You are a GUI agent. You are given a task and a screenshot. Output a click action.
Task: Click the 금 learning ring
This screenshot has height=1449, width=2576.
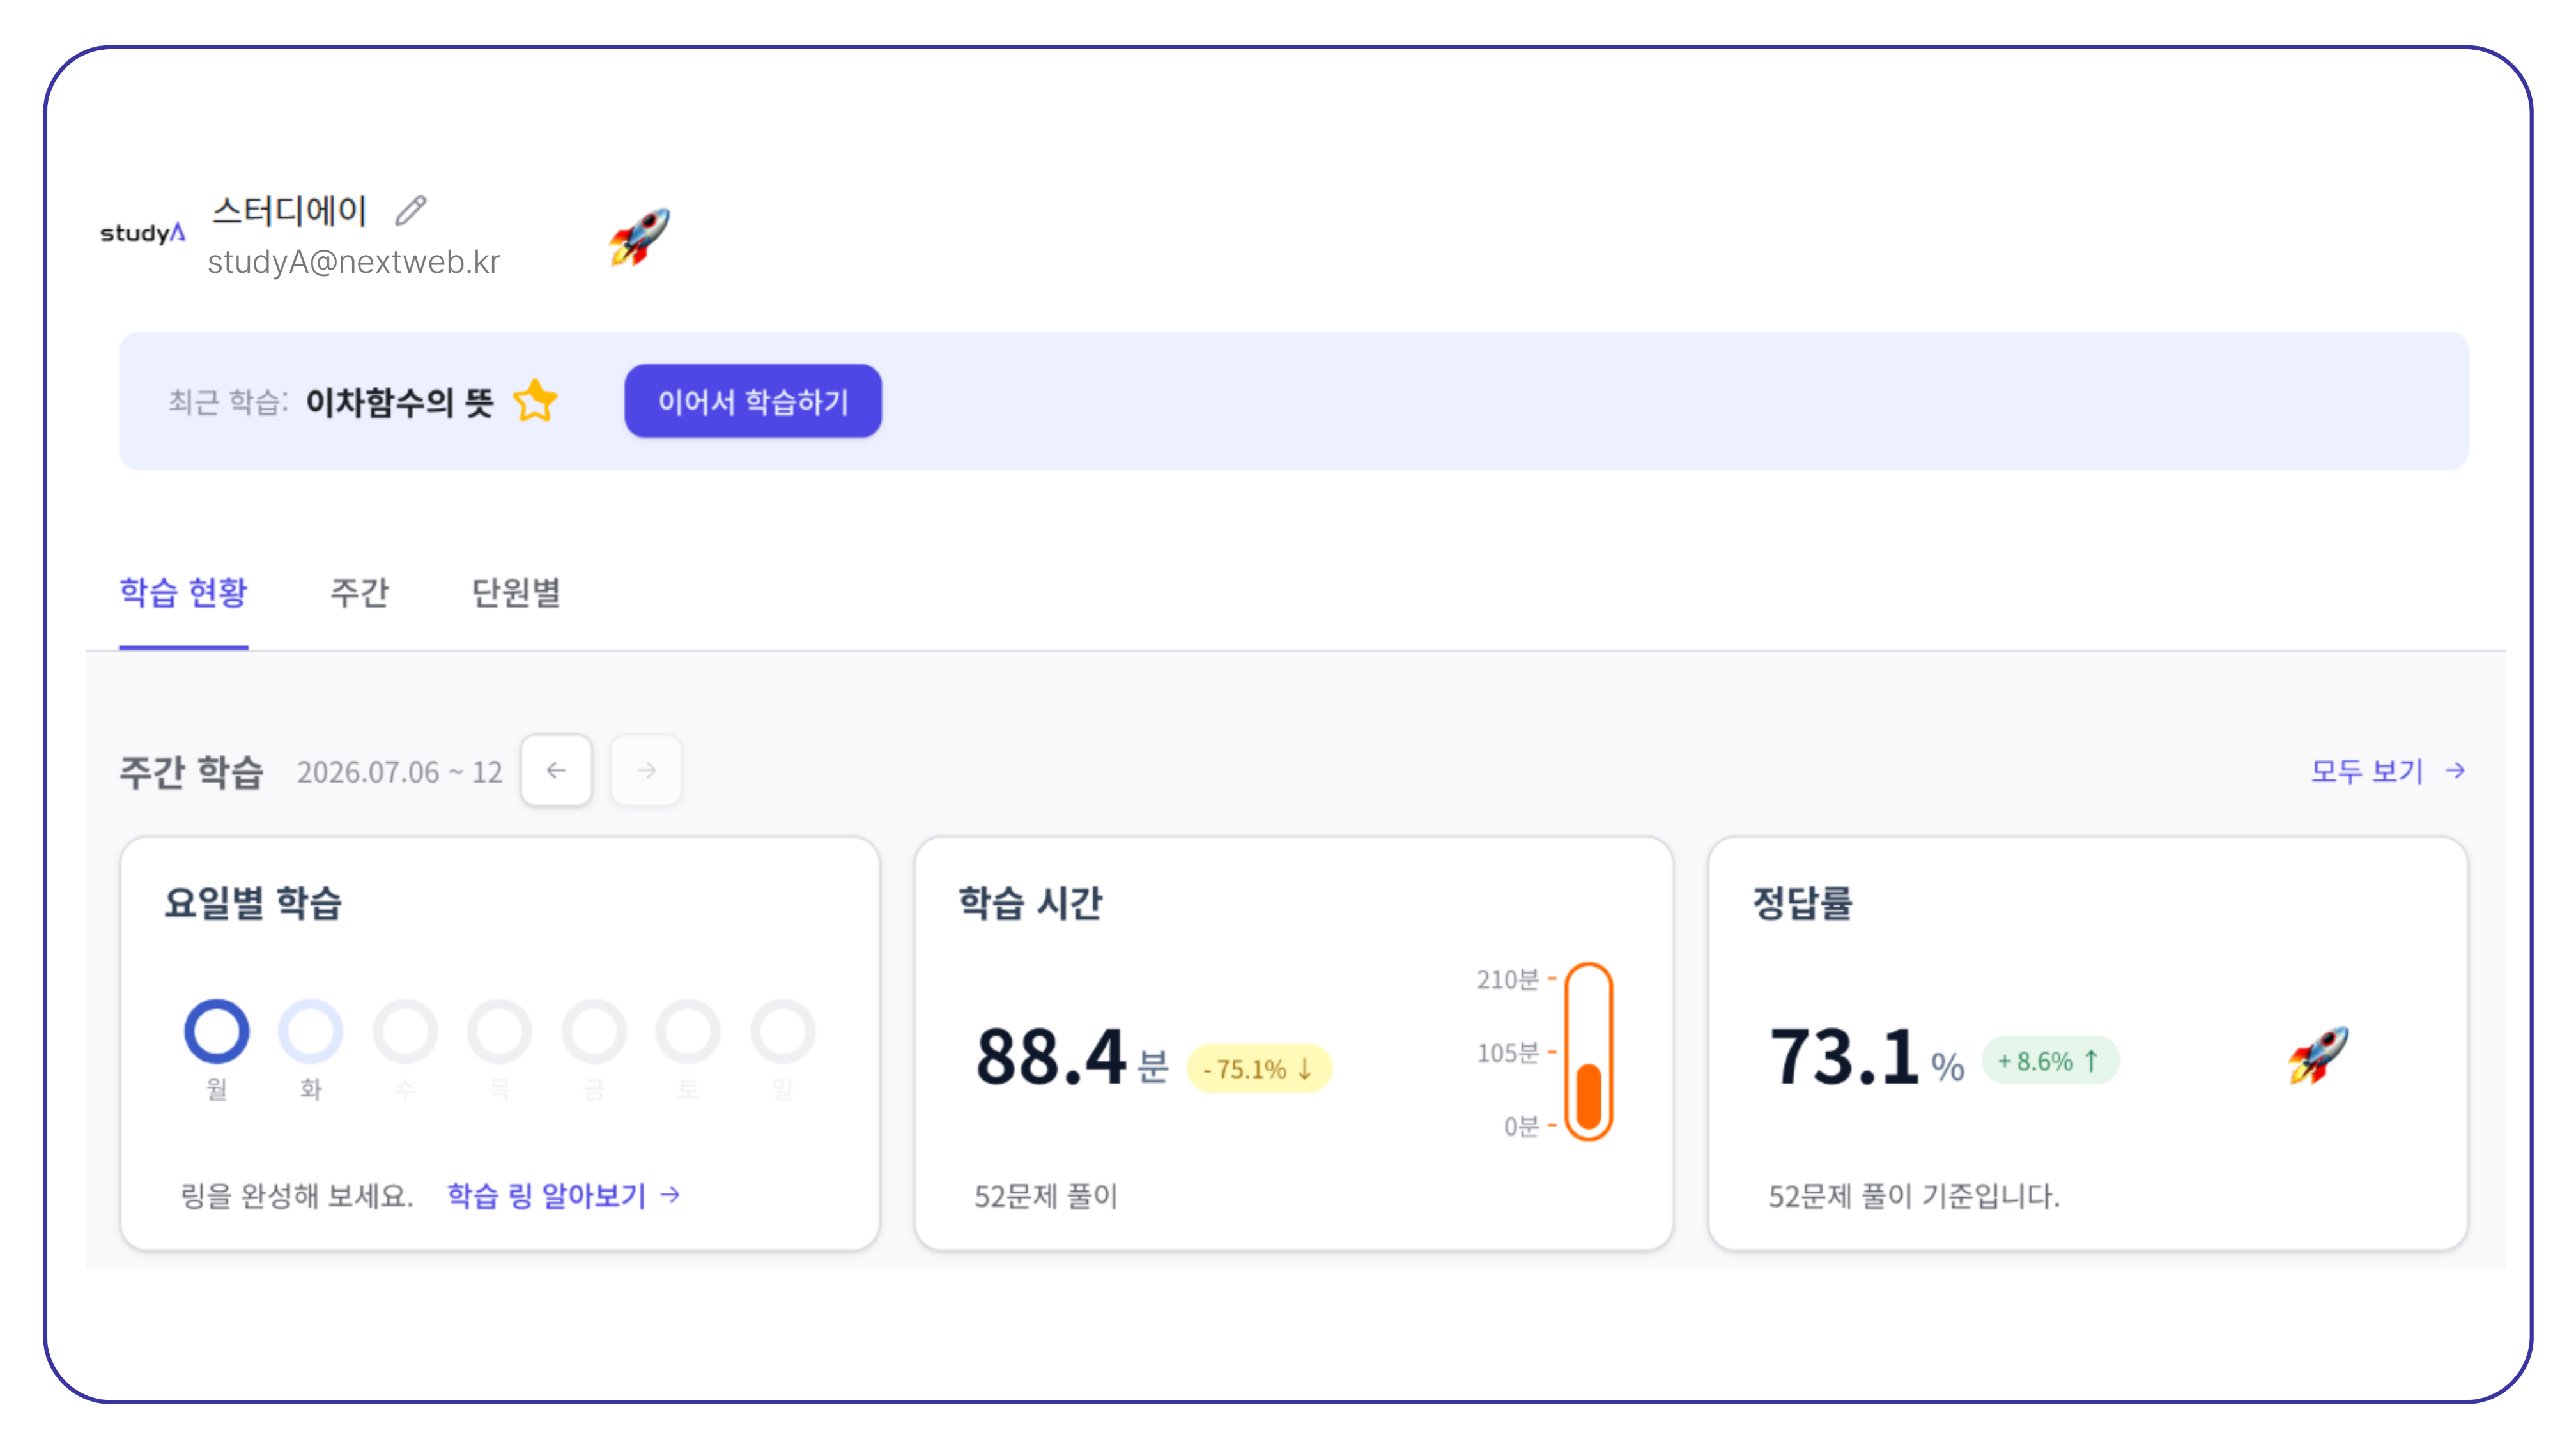tap(594, 1031)
